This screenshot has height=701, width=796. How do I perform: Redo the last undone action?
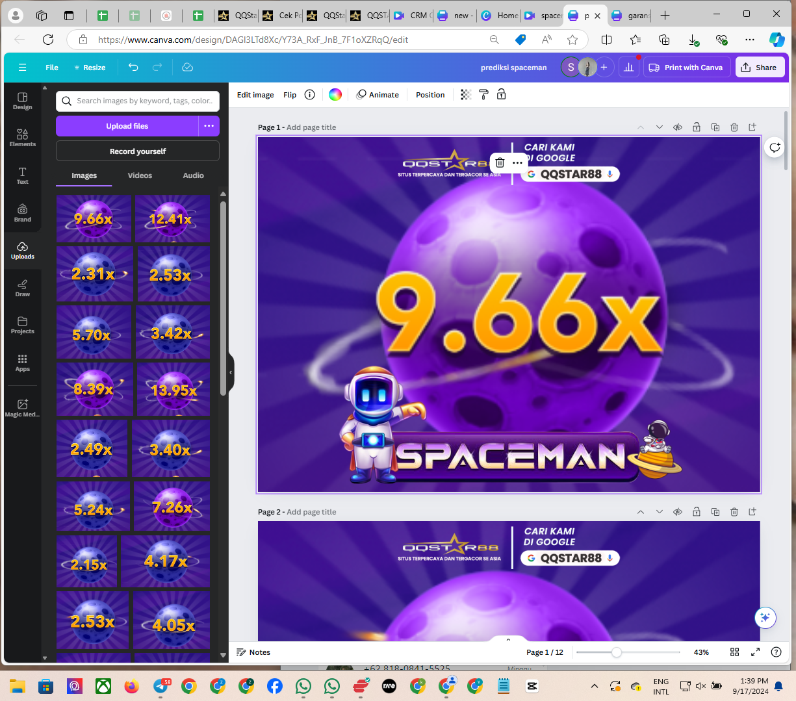[x=157, y=68]
